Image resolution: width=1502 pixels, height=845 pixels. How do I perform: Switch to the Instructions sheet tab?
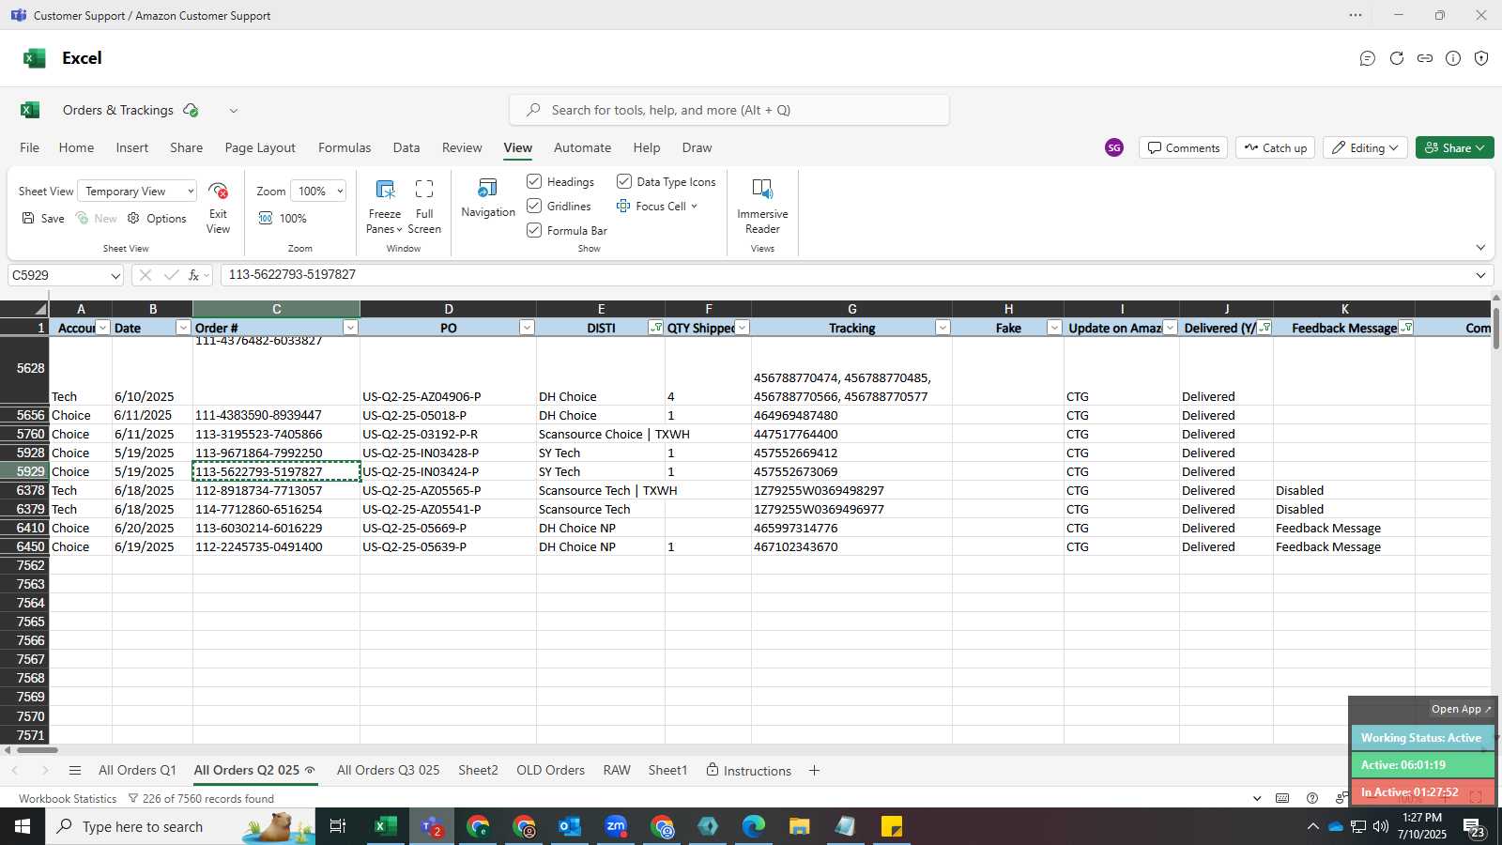748,771
